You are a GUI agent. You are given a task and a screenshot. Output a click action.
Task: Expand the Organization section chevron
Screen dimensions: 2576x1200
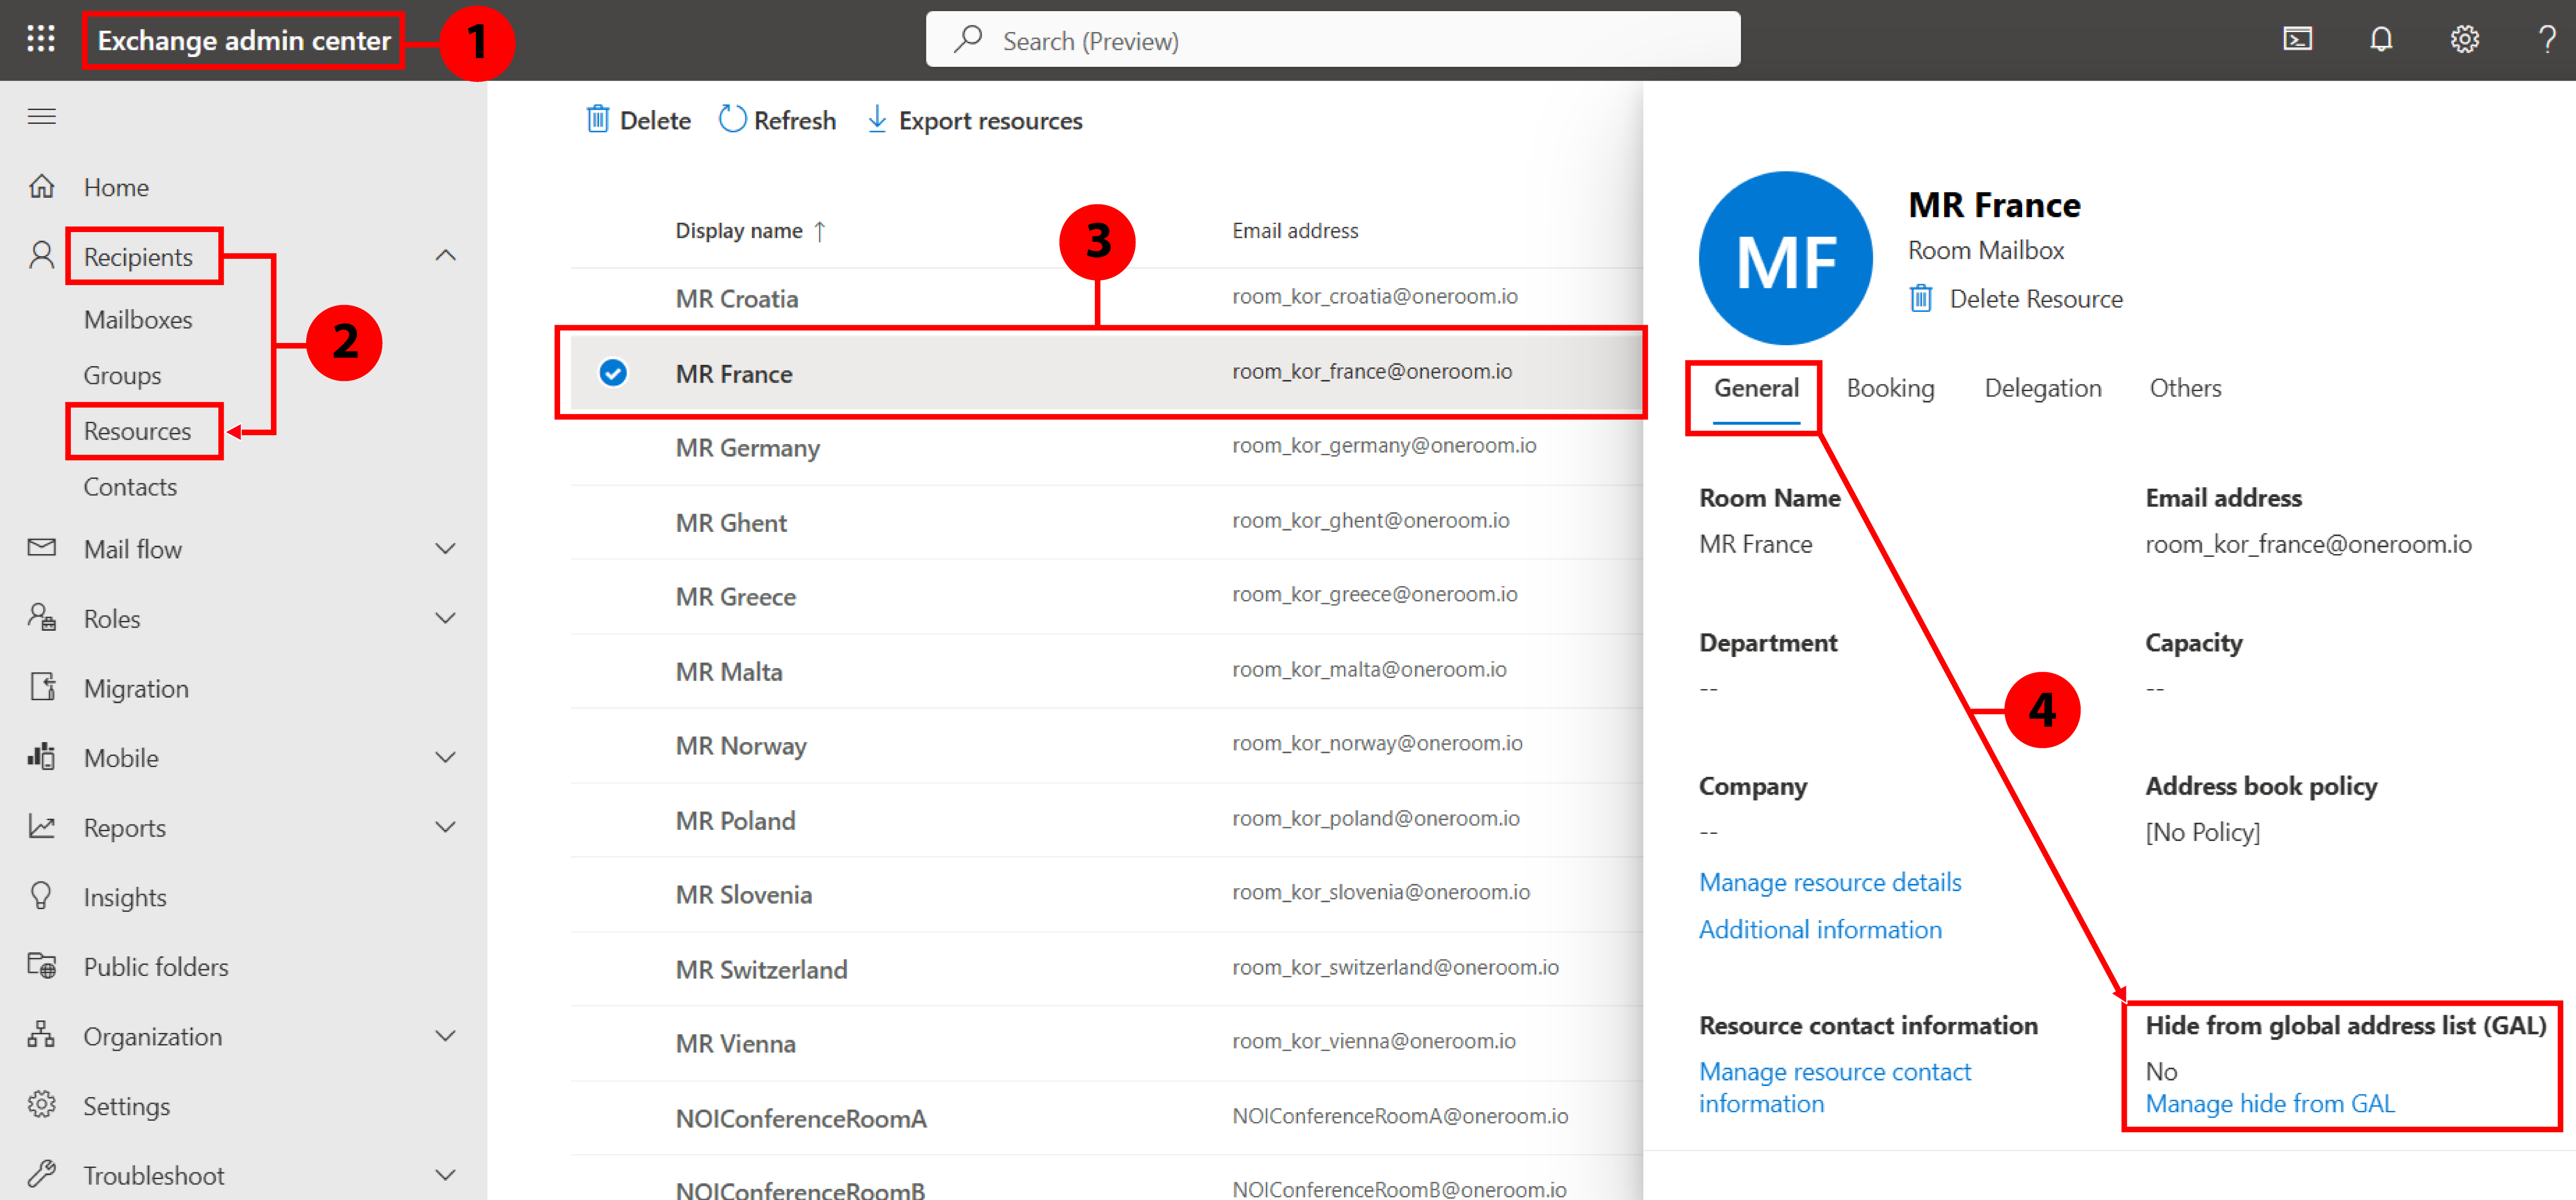pyautogui.click(x=446, y=1035)
